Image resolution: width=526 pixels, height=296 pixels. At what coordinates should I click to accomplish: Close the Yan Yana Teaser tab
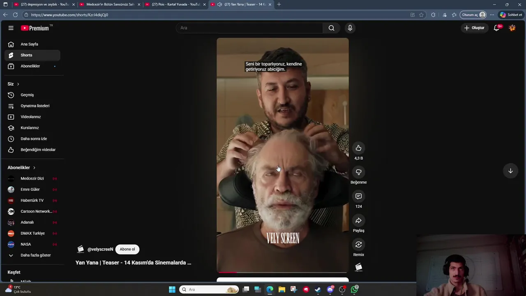(x=270, y=5)
